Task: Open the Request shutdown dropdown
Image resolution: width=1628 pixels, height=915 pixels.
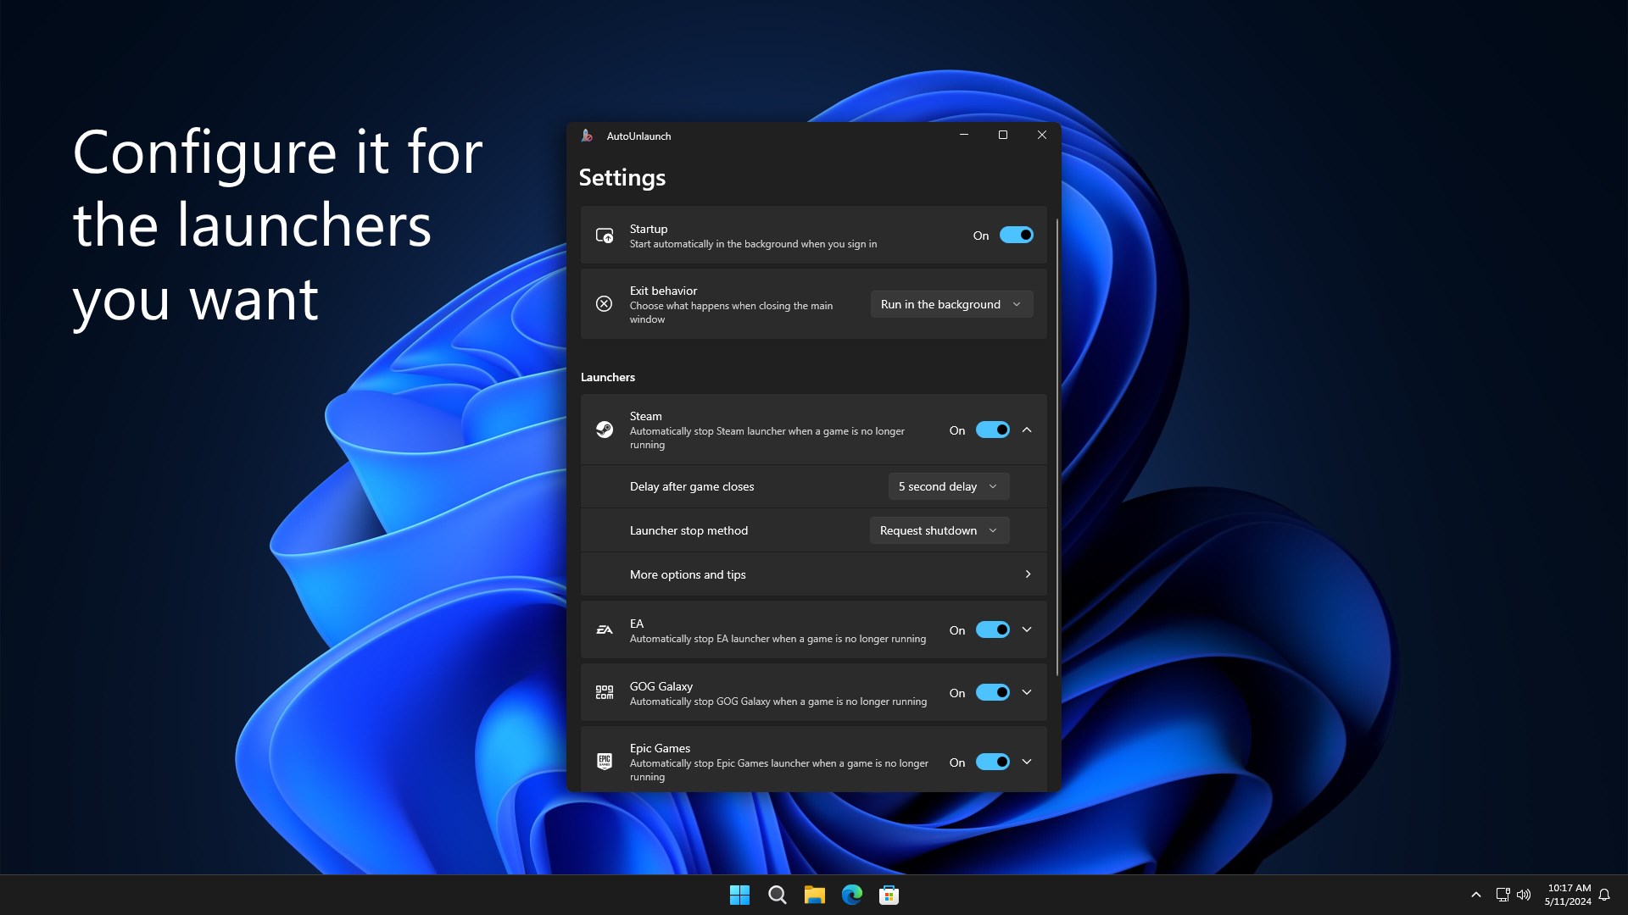Action: [939, 530]
